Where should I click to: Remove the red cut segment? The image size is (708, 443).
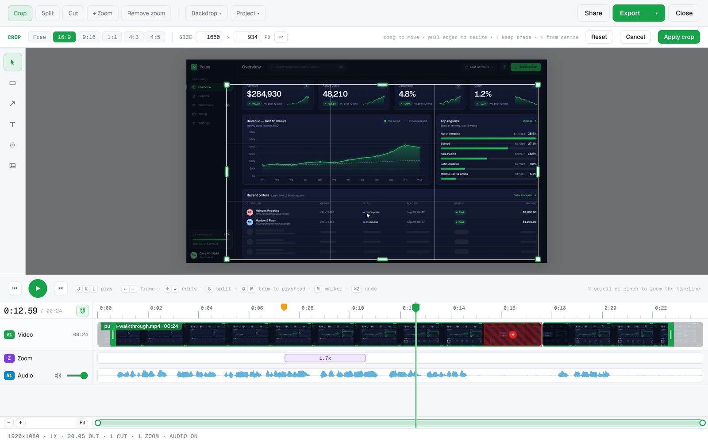(513, 335)
